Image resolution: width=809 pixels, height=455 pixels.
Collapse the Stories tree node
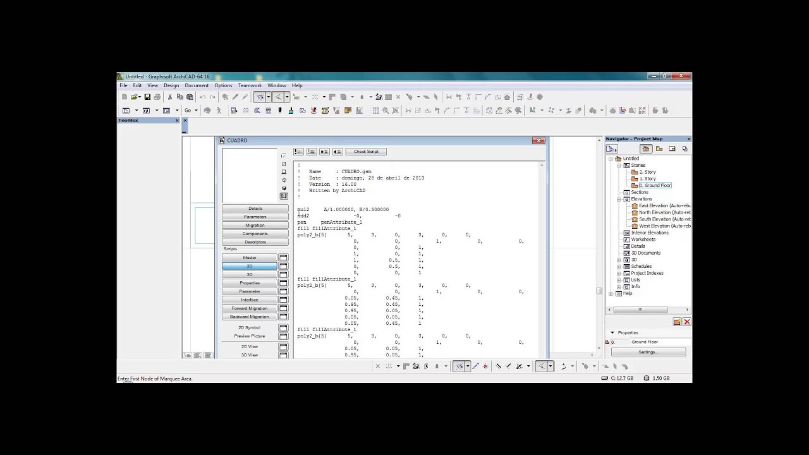coord(619,166)
